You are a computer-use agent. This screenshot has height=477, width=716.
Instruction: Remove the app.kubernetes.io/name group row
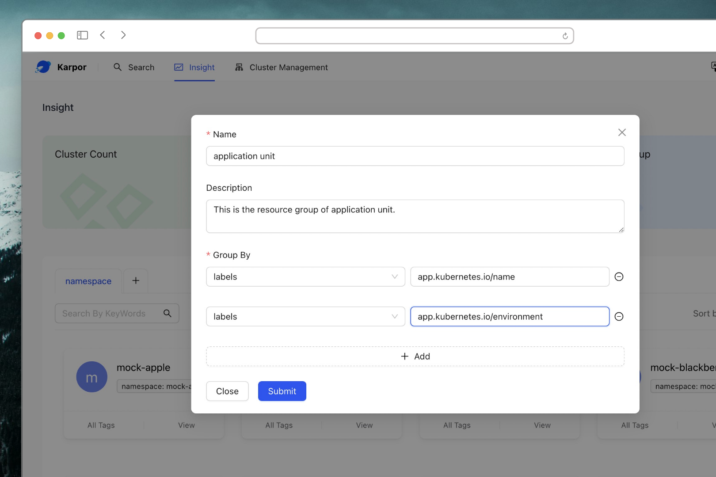click(x=619, y=277)
